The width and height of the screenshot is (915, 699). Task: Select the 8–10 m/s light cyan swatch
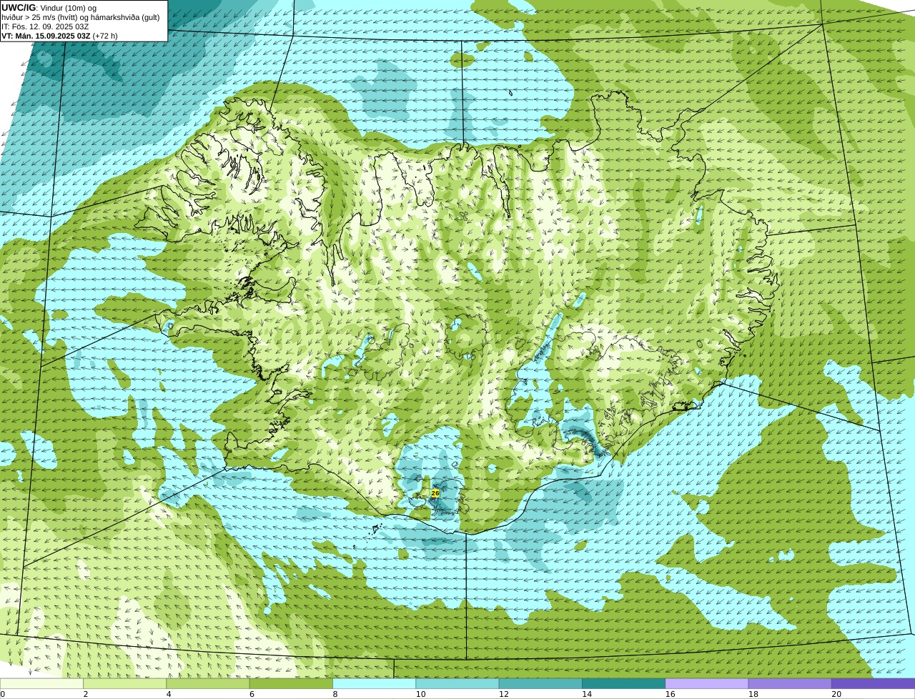coord(375,683)
